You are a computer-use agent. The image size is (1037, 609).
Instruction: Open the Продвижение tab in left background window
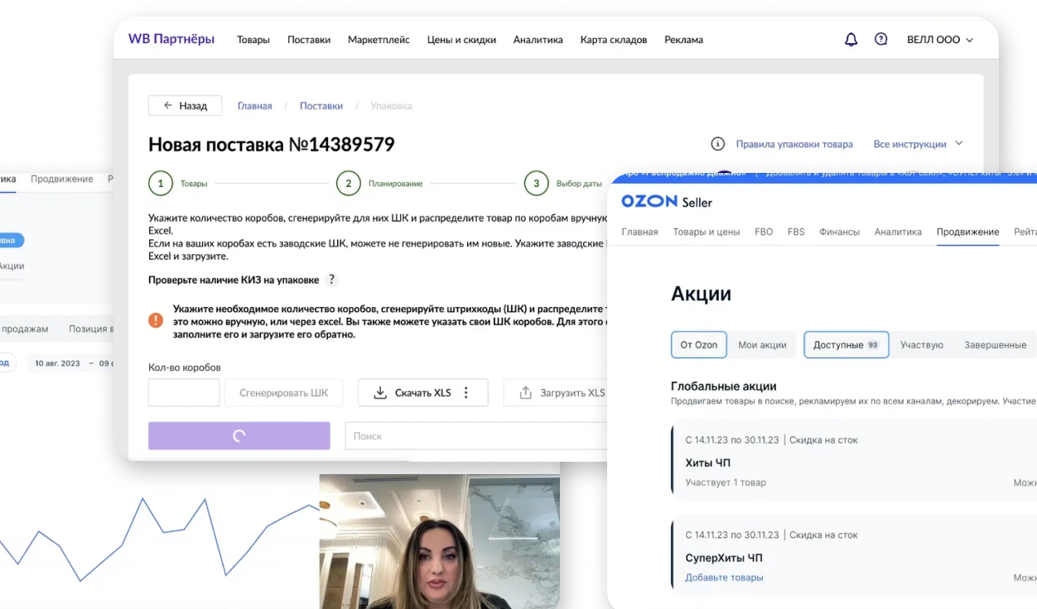[62, 179]
